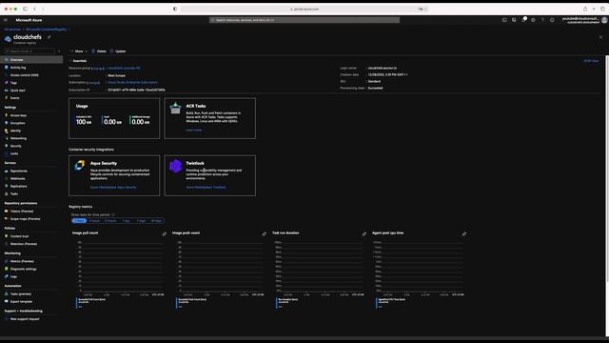Collapse the sidebar menu with chevron
The height and width of the screenshot is (343, 609).
tap(59, 50)
